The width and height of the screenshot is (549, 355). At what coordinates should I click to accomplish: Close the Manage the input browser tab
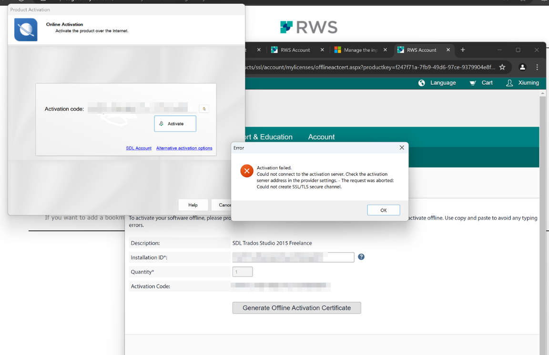click(x=385, y=50)
